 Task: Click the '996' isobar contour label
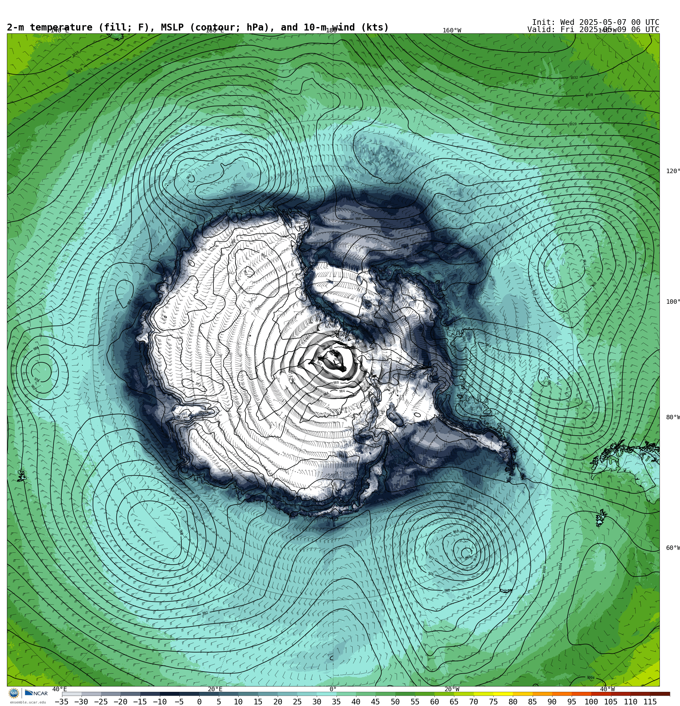358,219
